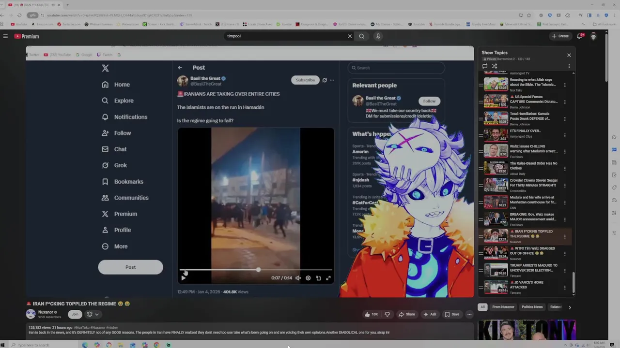
Task: Run the YouTube search magnifier button
Action: tap(361, 36)
